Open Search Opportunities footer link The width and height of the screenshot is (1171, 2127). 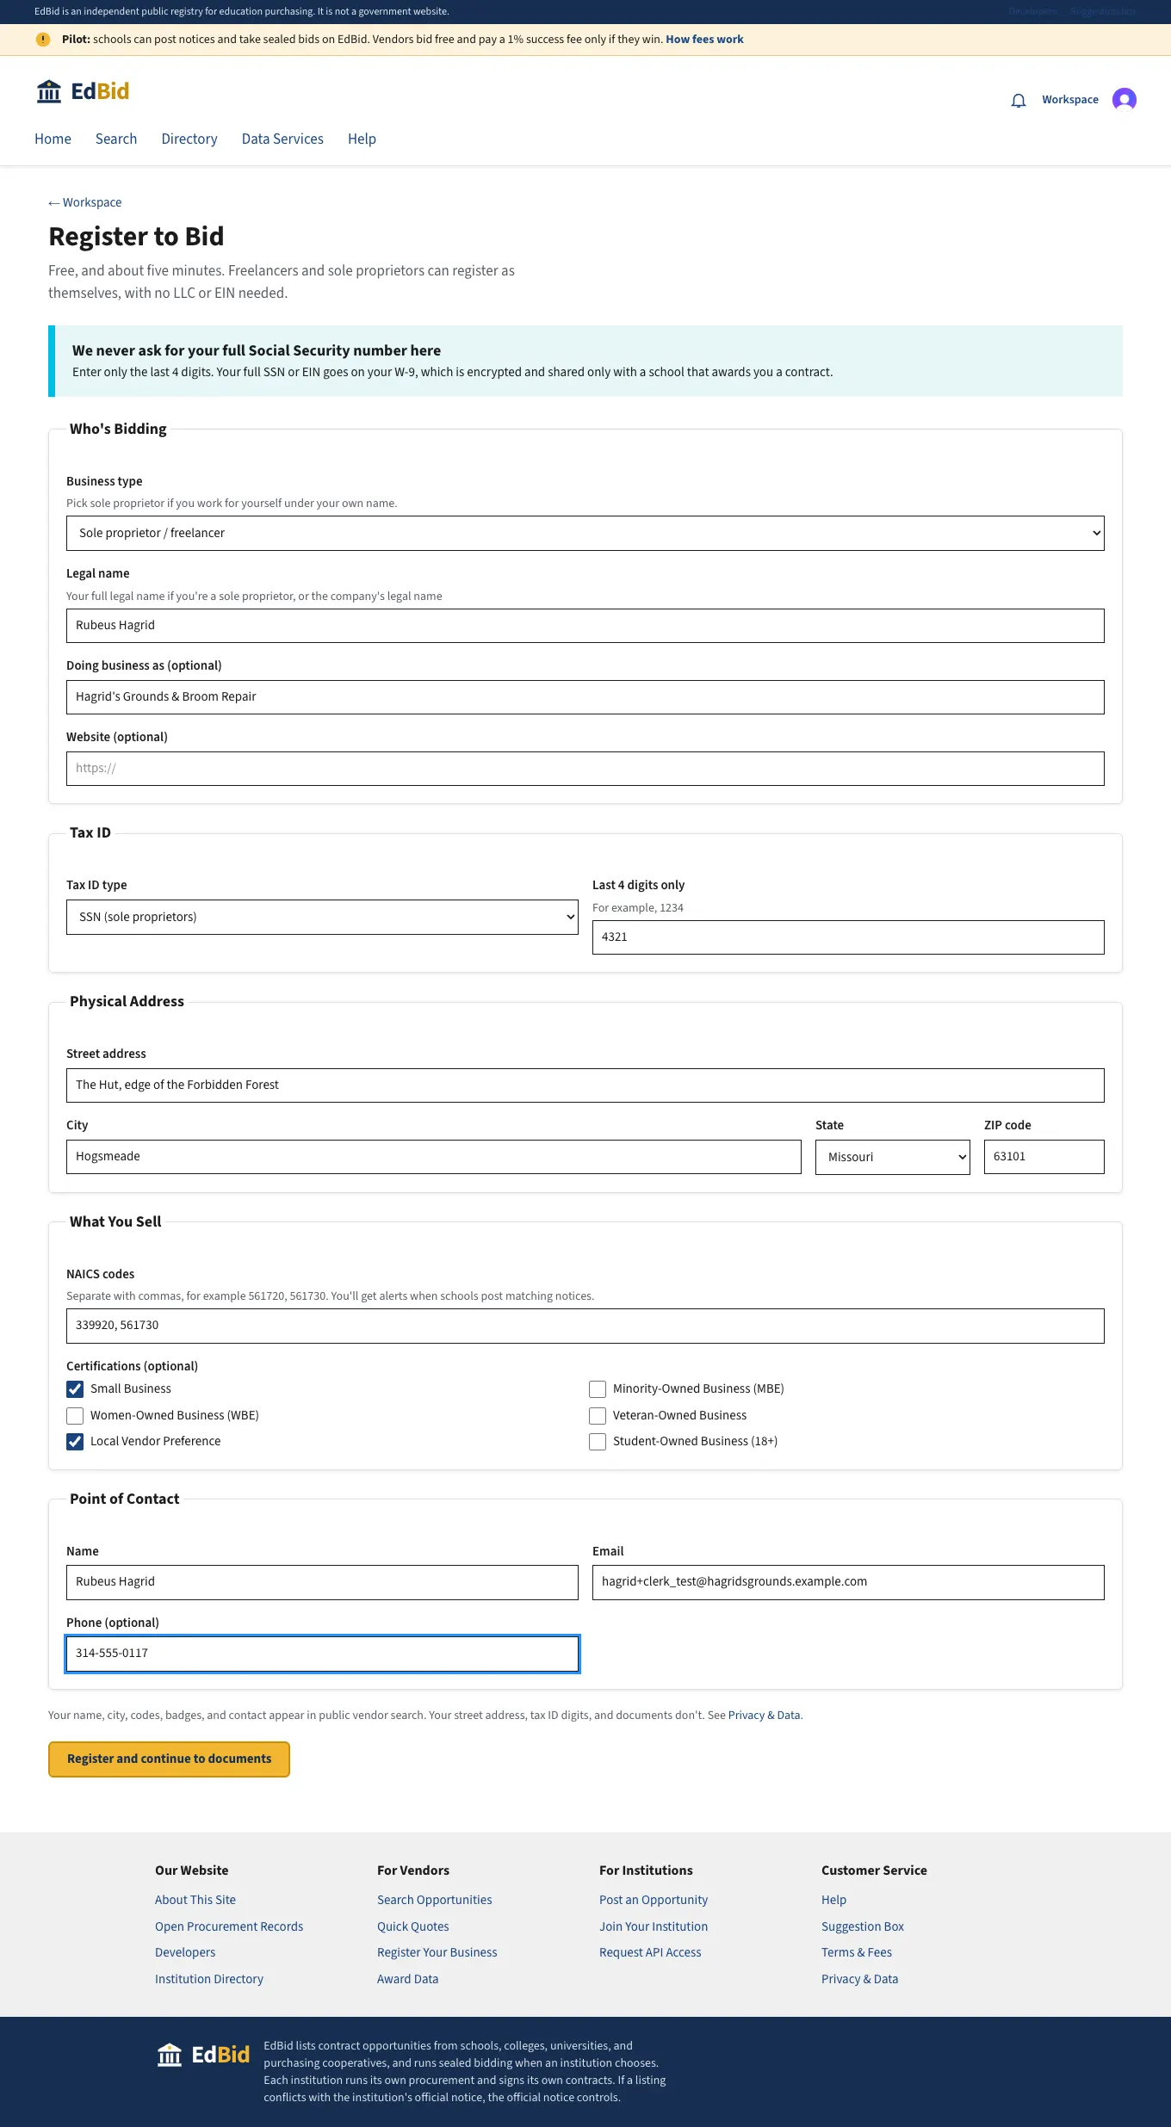coord(435,1901)
